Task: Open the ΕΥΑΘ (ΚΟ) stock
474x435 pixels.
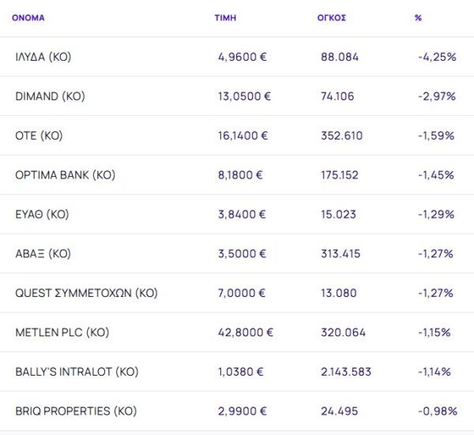Action: click(x=43, y=215)
